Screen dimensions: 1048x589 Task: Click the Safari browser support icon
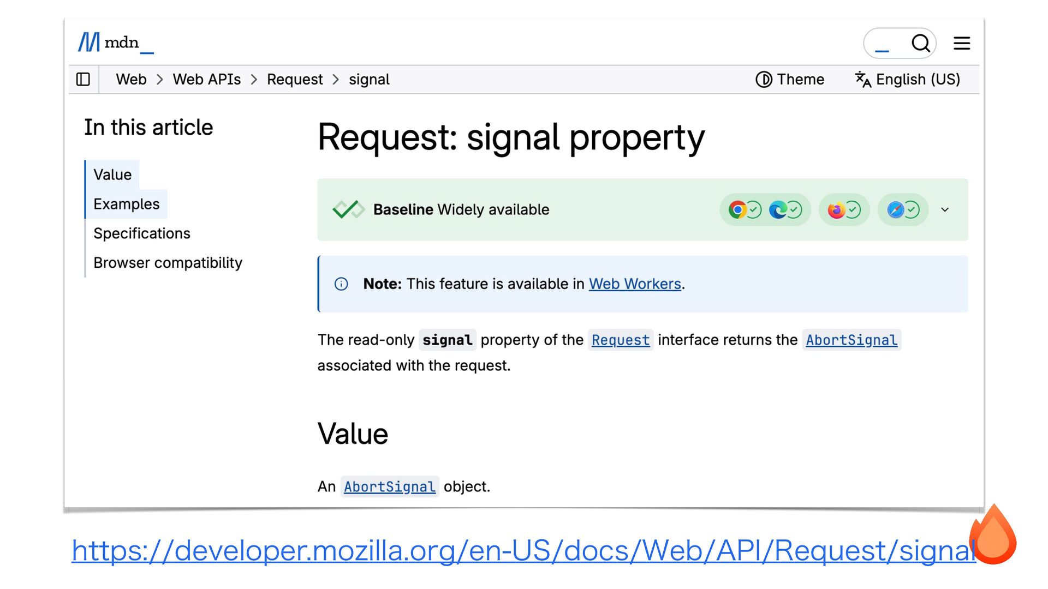tap(896, 210)
